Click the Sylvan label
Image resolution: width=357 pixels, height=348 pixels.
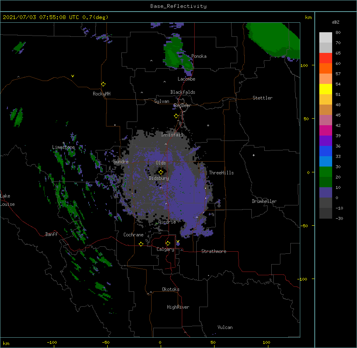coord(162,101)
